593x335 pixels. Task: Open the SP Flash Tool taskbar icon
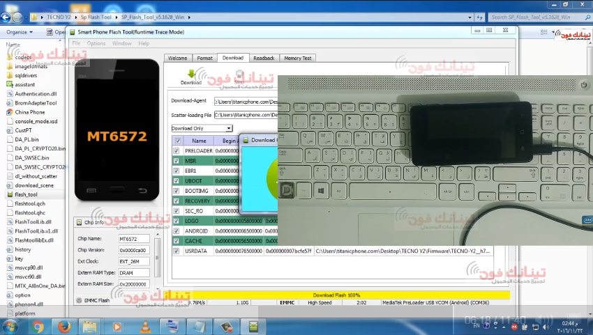point(253,327)
